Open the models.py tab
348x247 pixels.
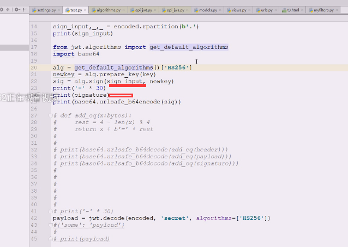(208, 10)
